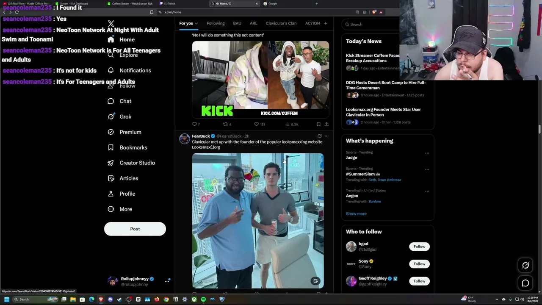The image size is (542, 305).
Task: Show hidden system tray icons
Action: pos(497,299)
